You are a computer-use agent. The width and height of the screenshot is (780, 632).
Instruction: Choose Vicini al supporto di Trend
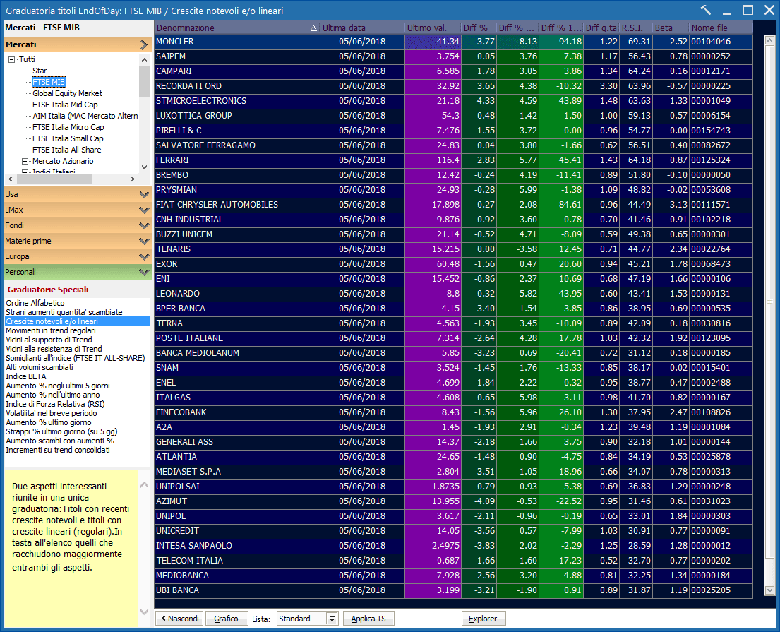click(49, 340)
